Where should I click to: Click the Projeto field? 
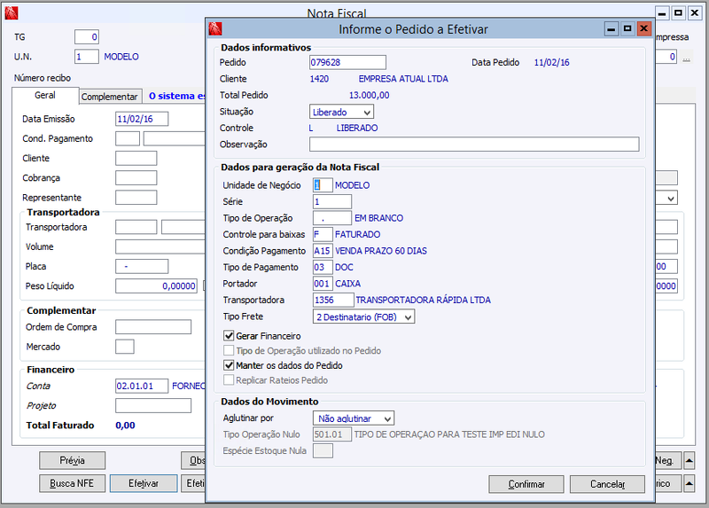[153, 406]
